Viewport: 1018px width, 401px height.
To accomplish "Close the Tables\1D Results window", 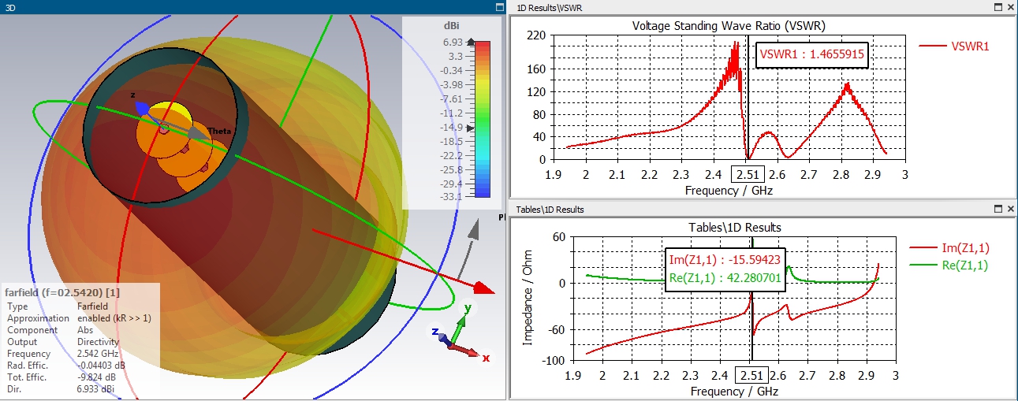I will [x=1010, y=209].
